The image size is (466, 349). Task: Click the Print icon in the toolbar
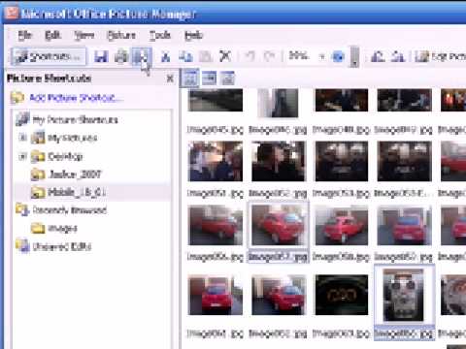click(x=121, y=57)
